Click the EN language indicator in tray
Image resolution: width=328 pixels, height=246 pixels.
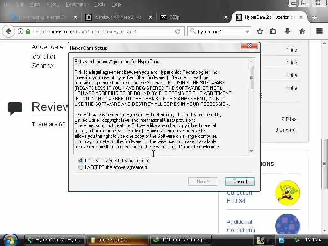pyautogui.click(x=282, y=240)
